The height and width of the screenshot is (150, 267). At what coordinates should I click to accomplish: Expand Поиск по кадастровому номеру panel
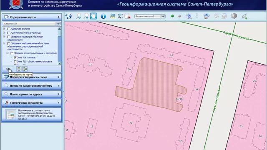click(58, 85)
